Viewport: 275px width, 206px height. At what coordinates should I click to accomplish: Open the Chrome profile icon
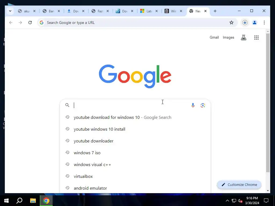click(x=255, y=23)
